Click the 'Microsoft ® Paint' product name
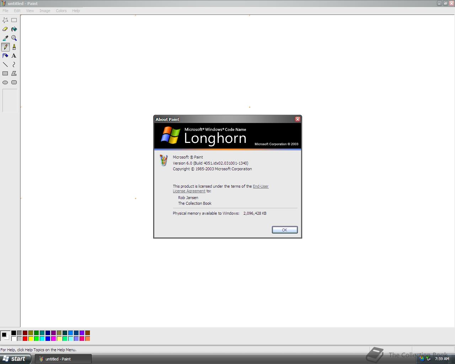This screenshot has height=364, width=455. pos(188,157)
